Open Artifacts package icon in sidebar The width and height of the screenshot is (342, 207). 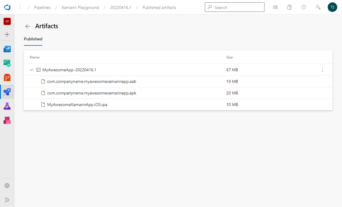coord(7,120)
